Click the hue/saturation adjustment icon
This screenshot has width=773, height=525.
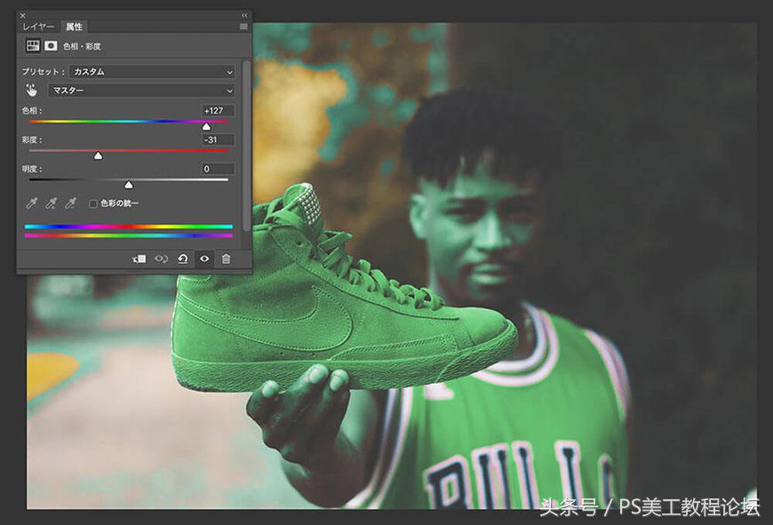pyautogui.click(x=33, y=45)
